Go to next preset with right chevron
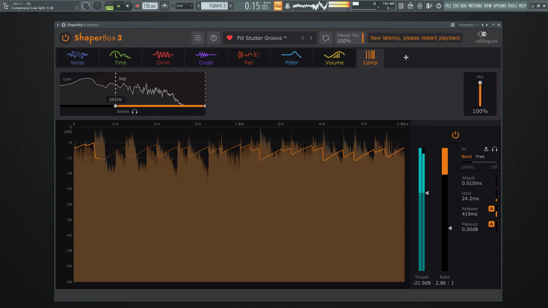The width and height of the screenshot is (548, 308). click(311, 38)
